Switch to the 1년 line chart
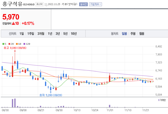 coord(50,34)
